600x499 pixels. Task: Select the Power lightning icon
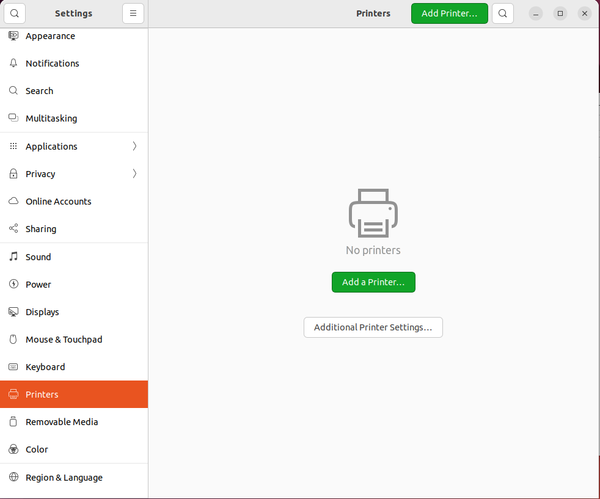[x=13, y=285]
